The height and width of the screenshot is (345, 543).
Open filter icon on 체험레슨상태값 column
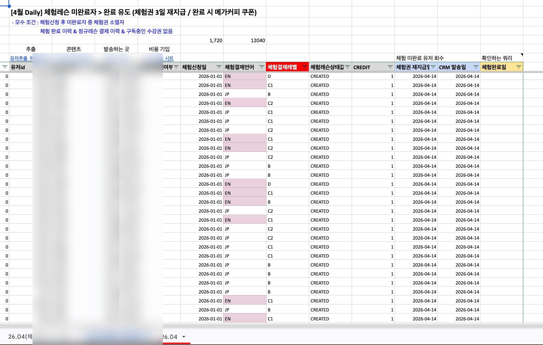[x=347, y=67]
